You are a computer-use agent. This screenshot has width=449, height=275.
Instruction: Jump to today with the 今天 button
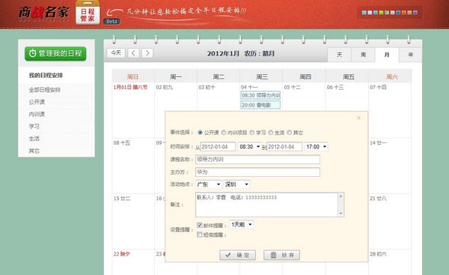coord(116,53)
